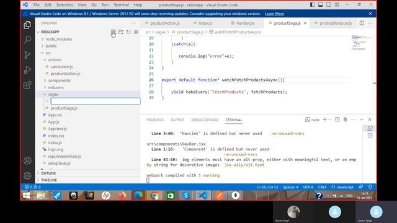Open the terminal launch profile dropdown arrow
Screen dimensions: 397x223
(x=330, y=120)
